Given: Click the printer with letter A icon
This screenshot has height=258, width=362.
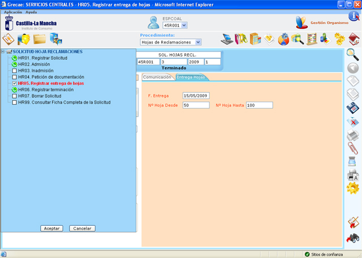Looking at the screenshot, I should 353,175.
